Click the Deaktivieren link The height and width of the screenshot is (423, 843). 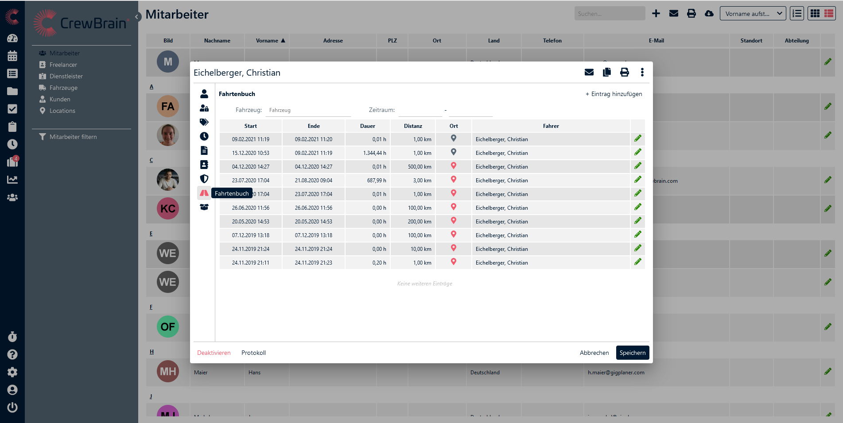coord(214,353)
